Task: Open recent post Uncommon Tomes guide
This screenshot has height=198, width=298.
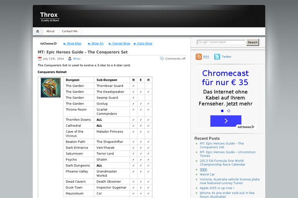Action: 227,154
